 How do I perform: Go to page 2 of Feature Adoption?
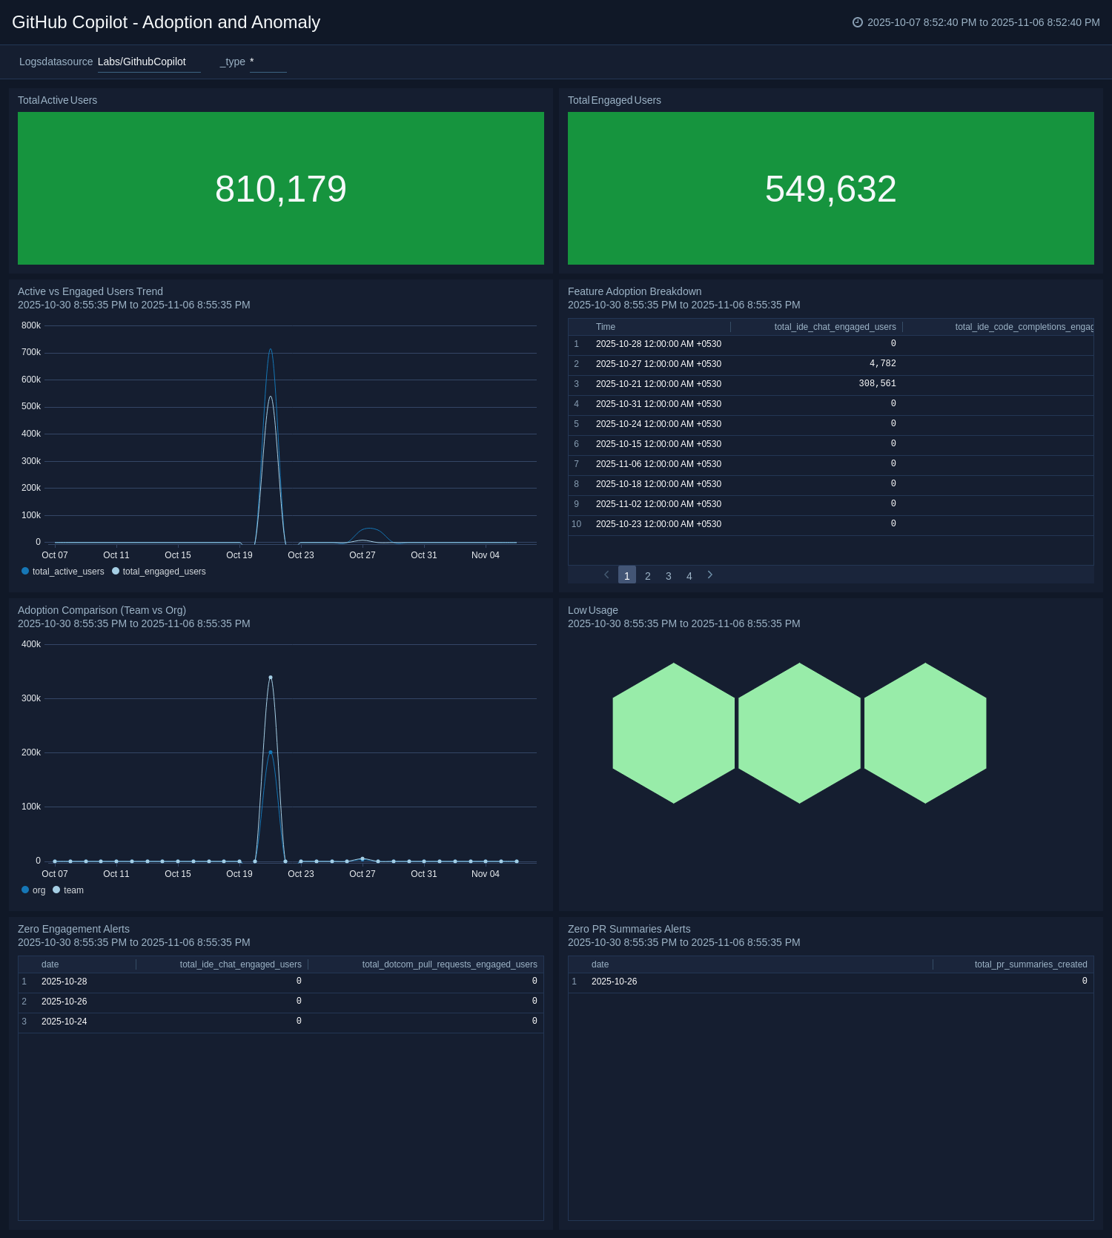[x=648, y=576]
